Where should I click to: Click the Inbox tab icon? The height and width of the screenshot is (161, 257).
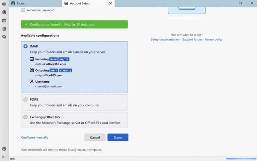13,3
